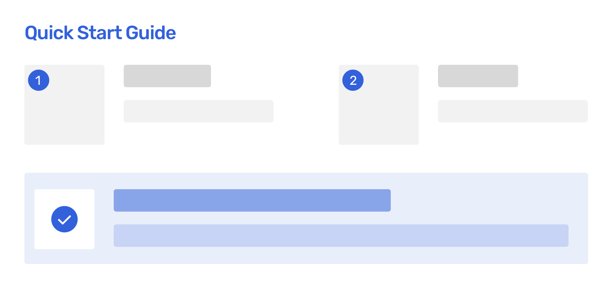Click the word Start in the heading

point(99,33)
